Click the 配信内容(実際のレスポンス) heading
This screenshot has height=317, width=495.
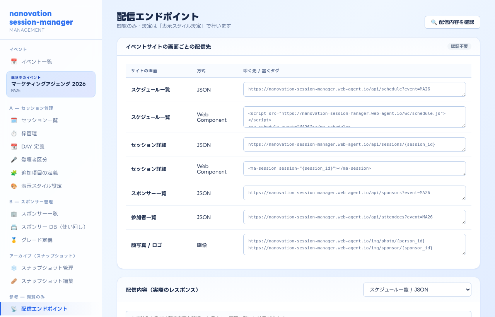pos(162,290)
